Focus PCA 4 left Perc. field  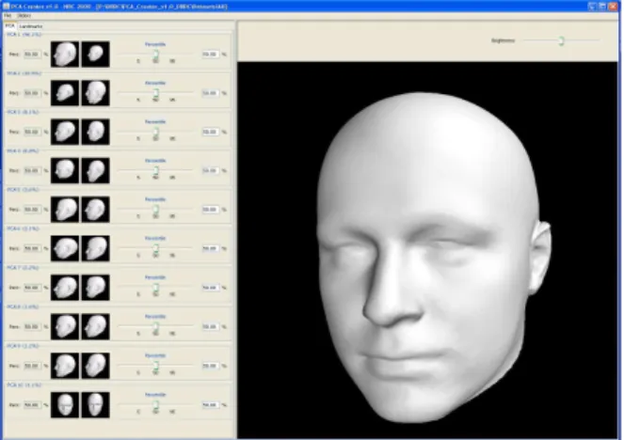pyautogui.click(x=32, y=170)
